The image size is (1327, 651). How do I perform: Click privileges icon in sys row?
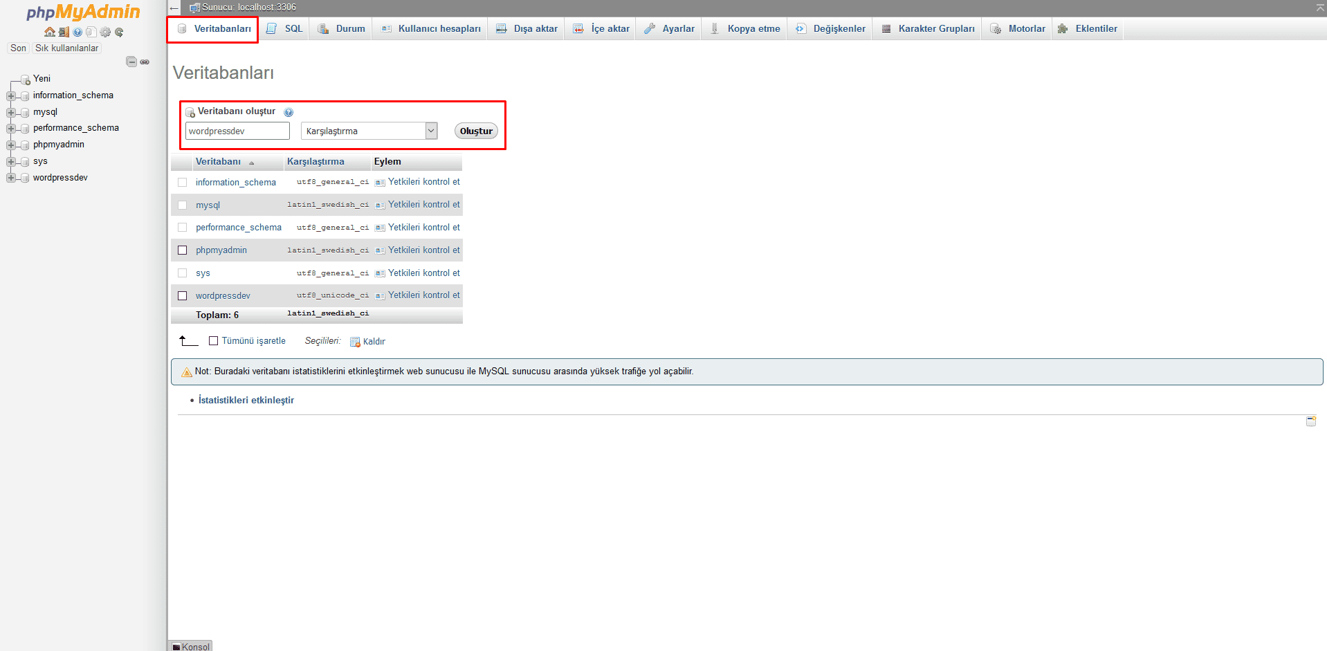380,273
